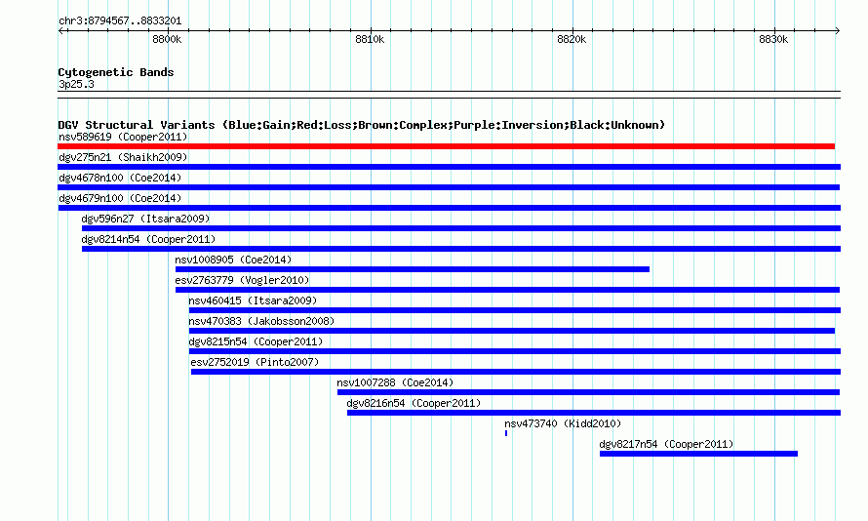Viewport: 868px width, 521px height.
Task: Open the nsv589619 (Cooper2011) label
Action: [123, 137]
